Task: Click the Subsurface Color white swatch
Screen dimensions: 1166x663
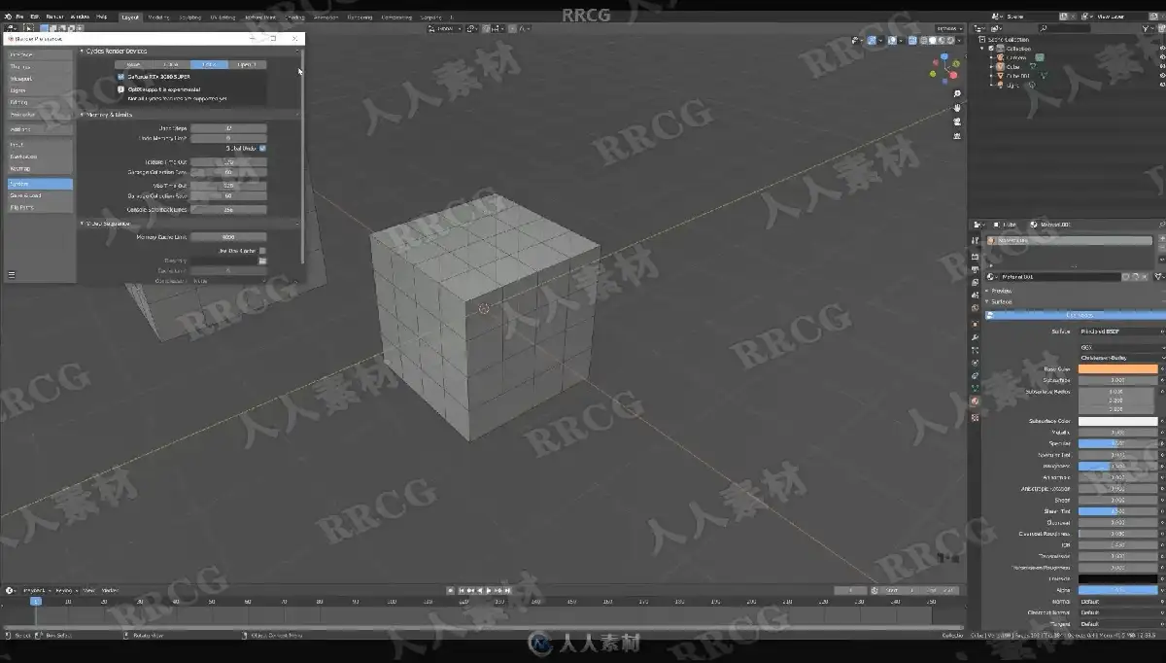Action: tap(1117, 421)
